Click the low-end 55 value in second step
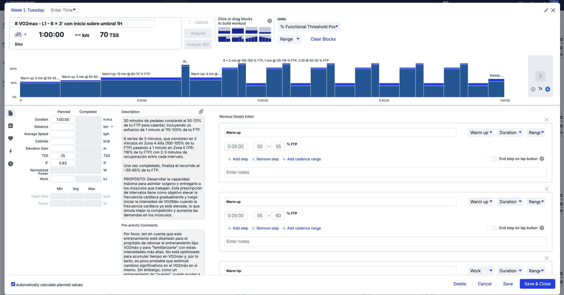The height and width of the screenshot is (295, 564). click(260, 216)
